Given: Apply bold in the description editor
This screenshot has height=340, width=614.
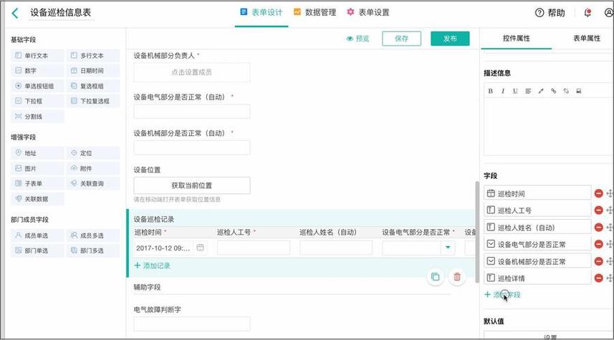Looking at the screenshot, I should click(490, 91).
